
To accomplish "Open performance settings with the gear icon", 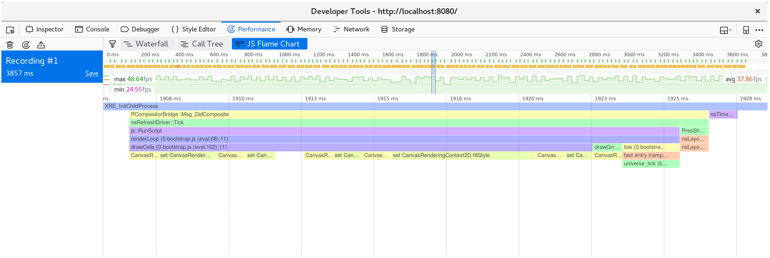I will [759, 44].
